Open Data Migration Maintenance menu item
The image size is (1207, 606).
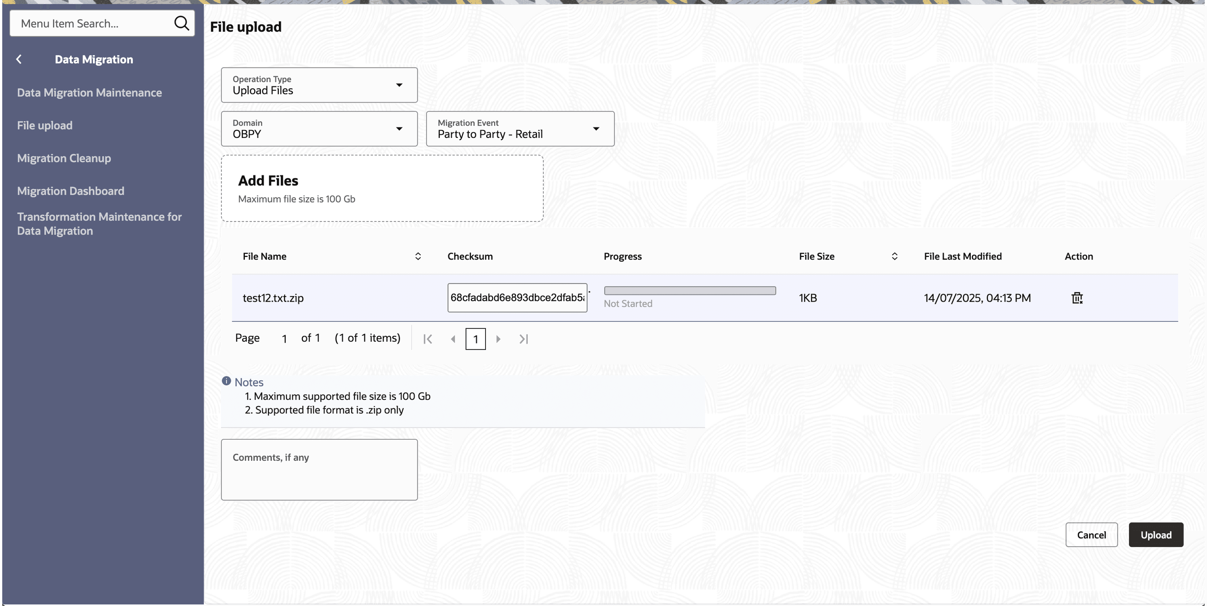(x=90, y=93)
